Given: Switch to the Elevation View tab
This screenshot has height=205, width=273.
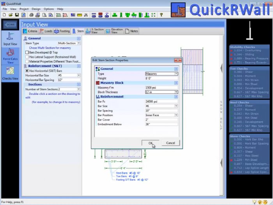Looking at the screenshot, I should 114,31.
